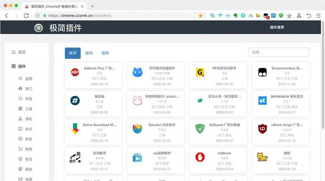Open Online Download Manager title

99,125
